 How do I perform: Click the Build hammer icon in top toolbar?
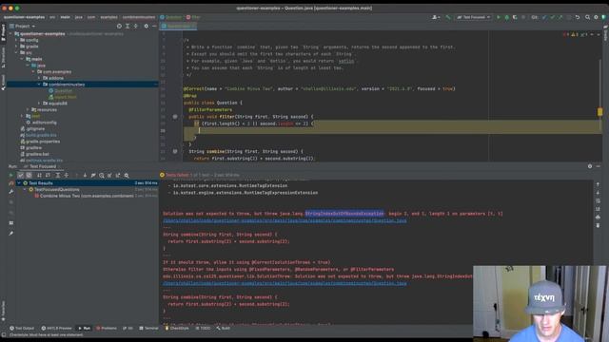point(448,17)
